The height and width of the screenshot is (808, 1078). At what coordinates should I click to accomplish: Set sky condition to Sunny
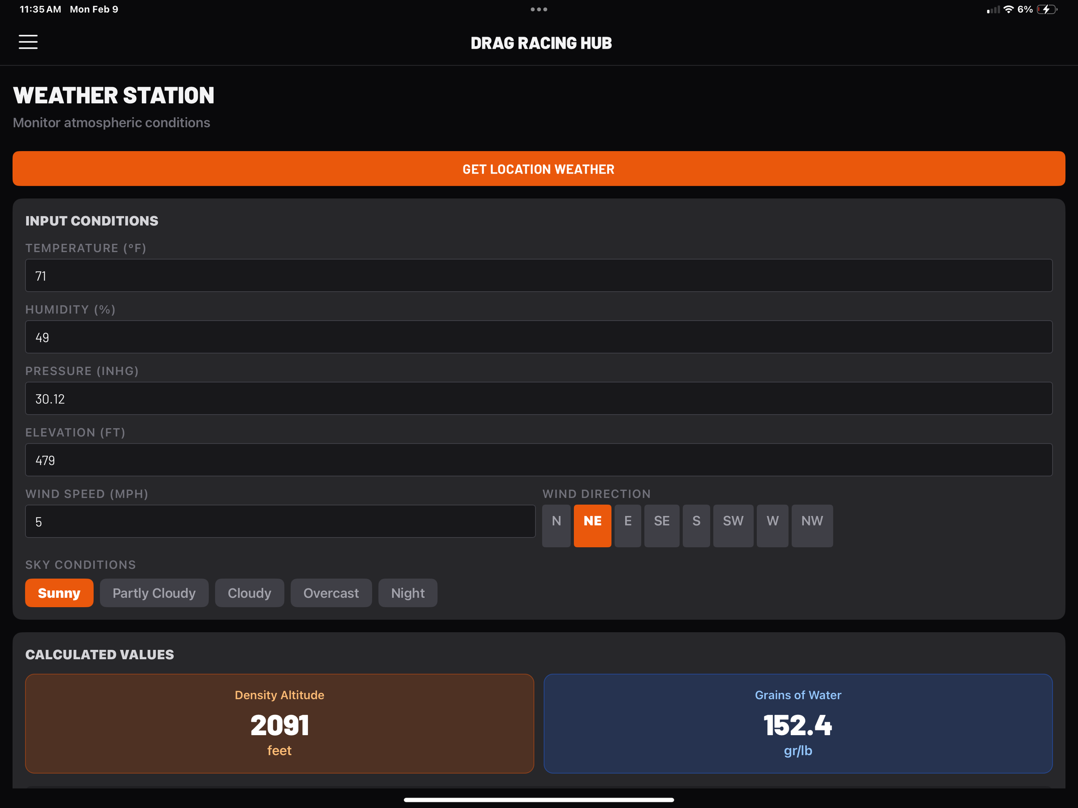pos(59,593)
